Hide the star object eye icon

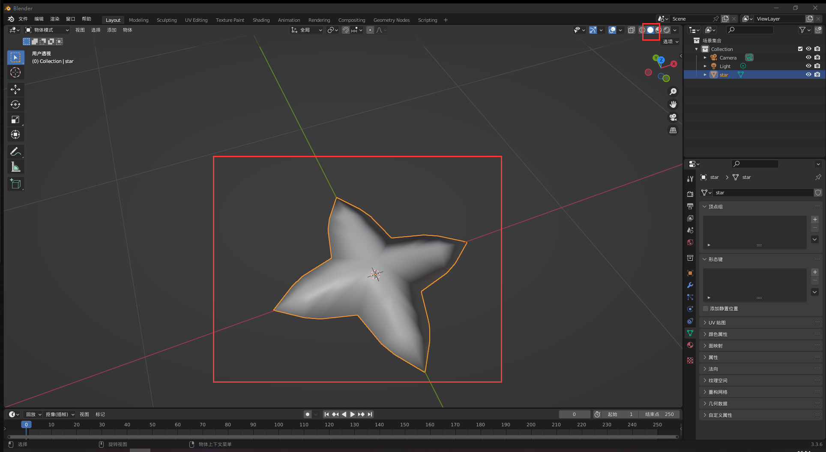[808, 74]
